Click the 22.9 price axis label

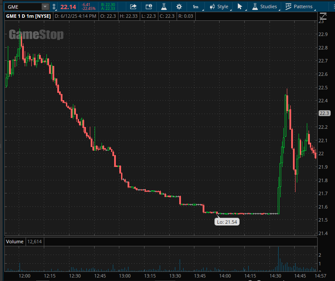pos(323,34)
